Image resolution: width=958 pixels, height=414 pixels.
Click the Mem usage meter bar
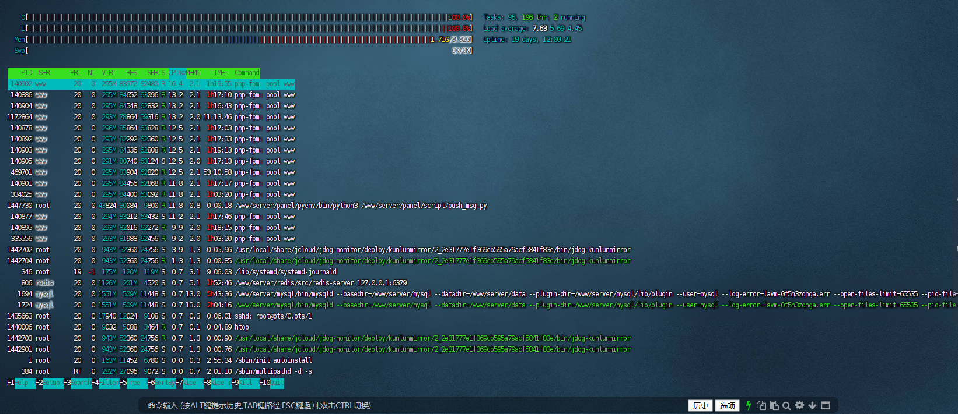pyautogui.click(x=243, y=40)
